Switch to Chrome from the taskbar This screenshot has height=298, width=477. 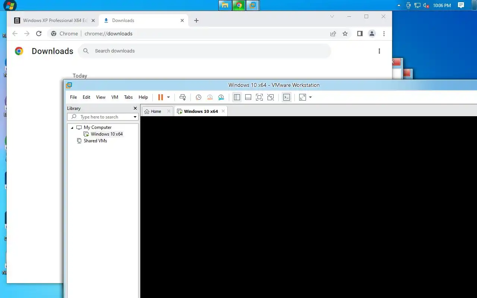pyautogui.click(x=239, y=5)
